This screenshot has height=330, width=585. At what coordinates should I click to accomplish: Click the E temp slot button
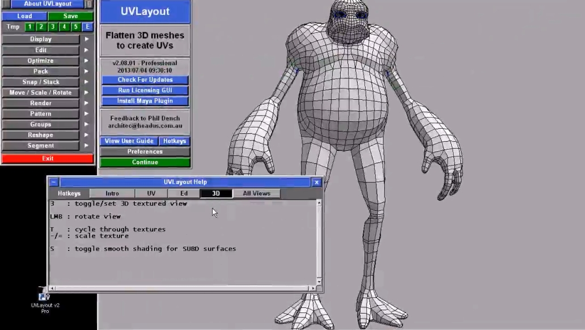(x=87, y=27)
